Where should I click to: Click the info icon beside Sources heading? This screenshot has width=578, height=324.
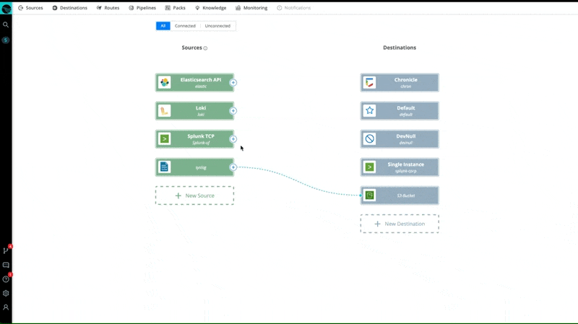coord(205,48)
